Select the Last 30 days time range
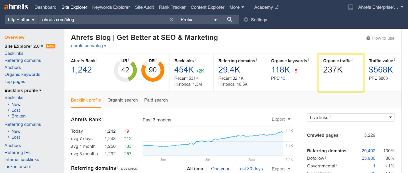Screen dimensions: 408x173 point(250,169)
